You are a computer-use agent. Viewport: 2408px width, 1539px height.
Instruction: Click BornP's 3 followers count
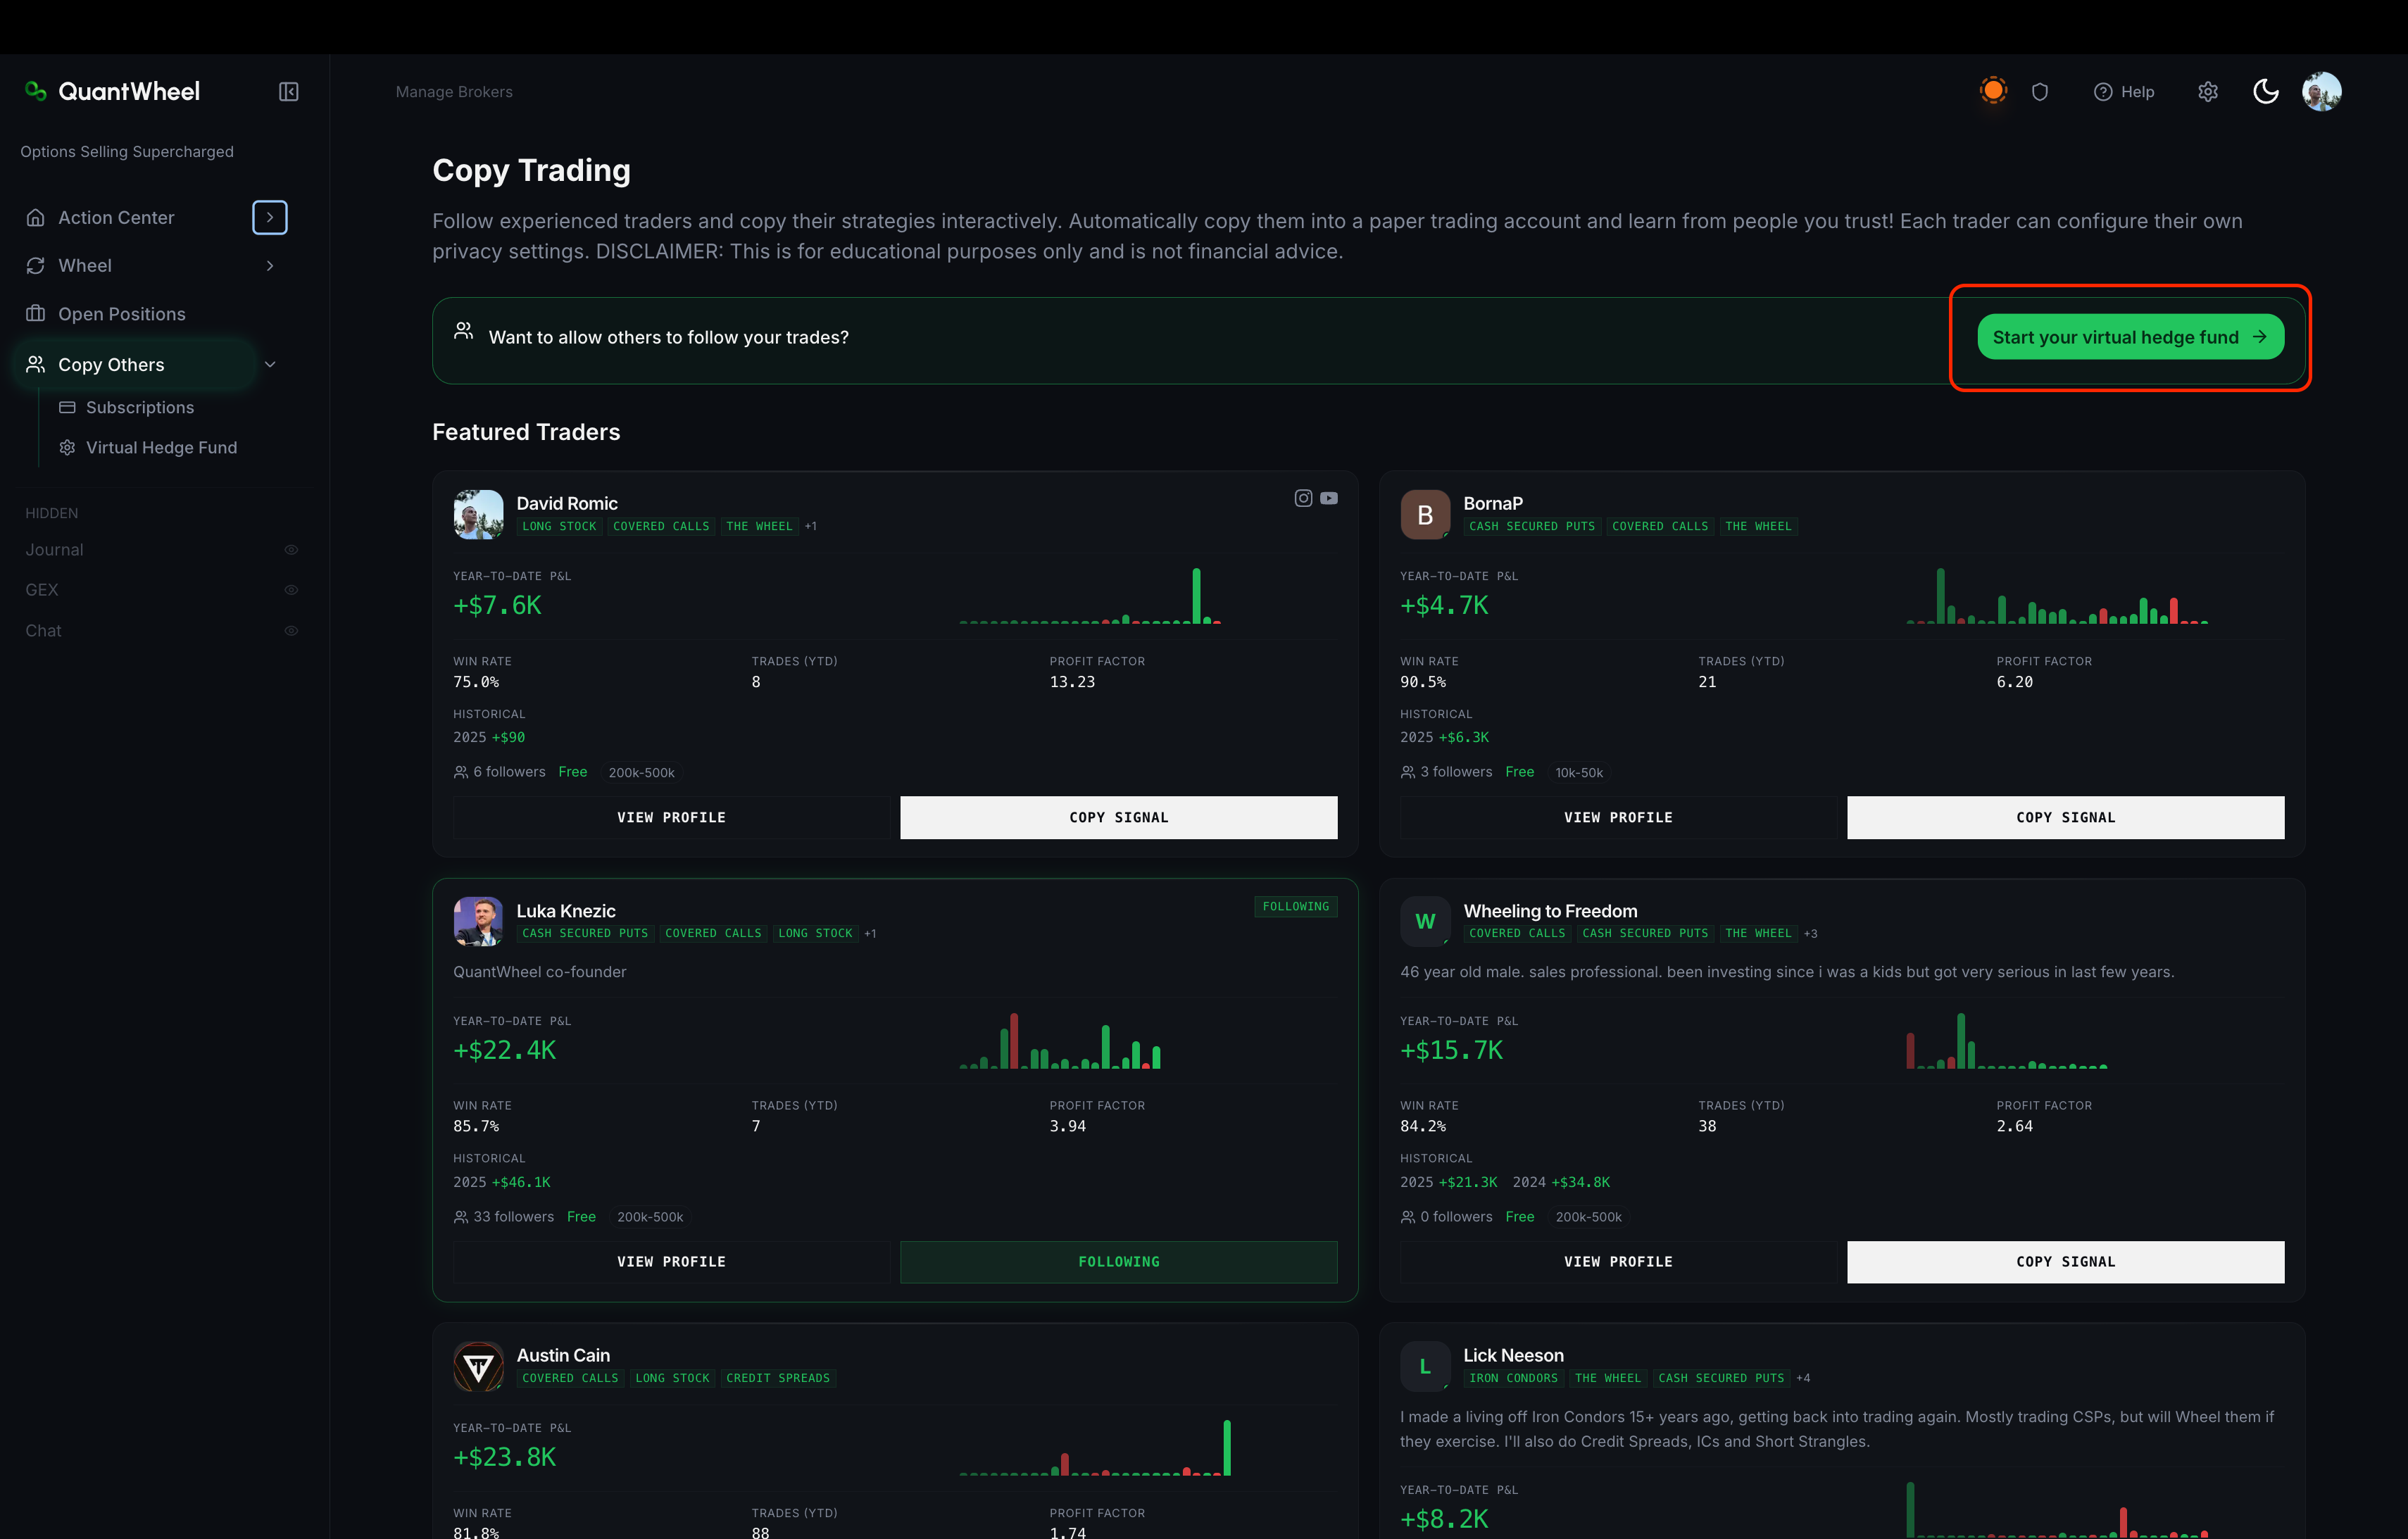(1446, 772)
